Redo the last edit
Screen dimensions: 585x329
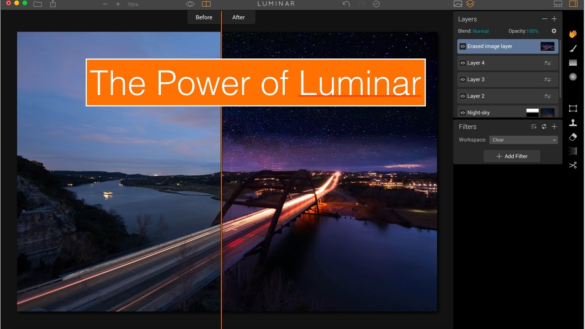tap(362, 4)
